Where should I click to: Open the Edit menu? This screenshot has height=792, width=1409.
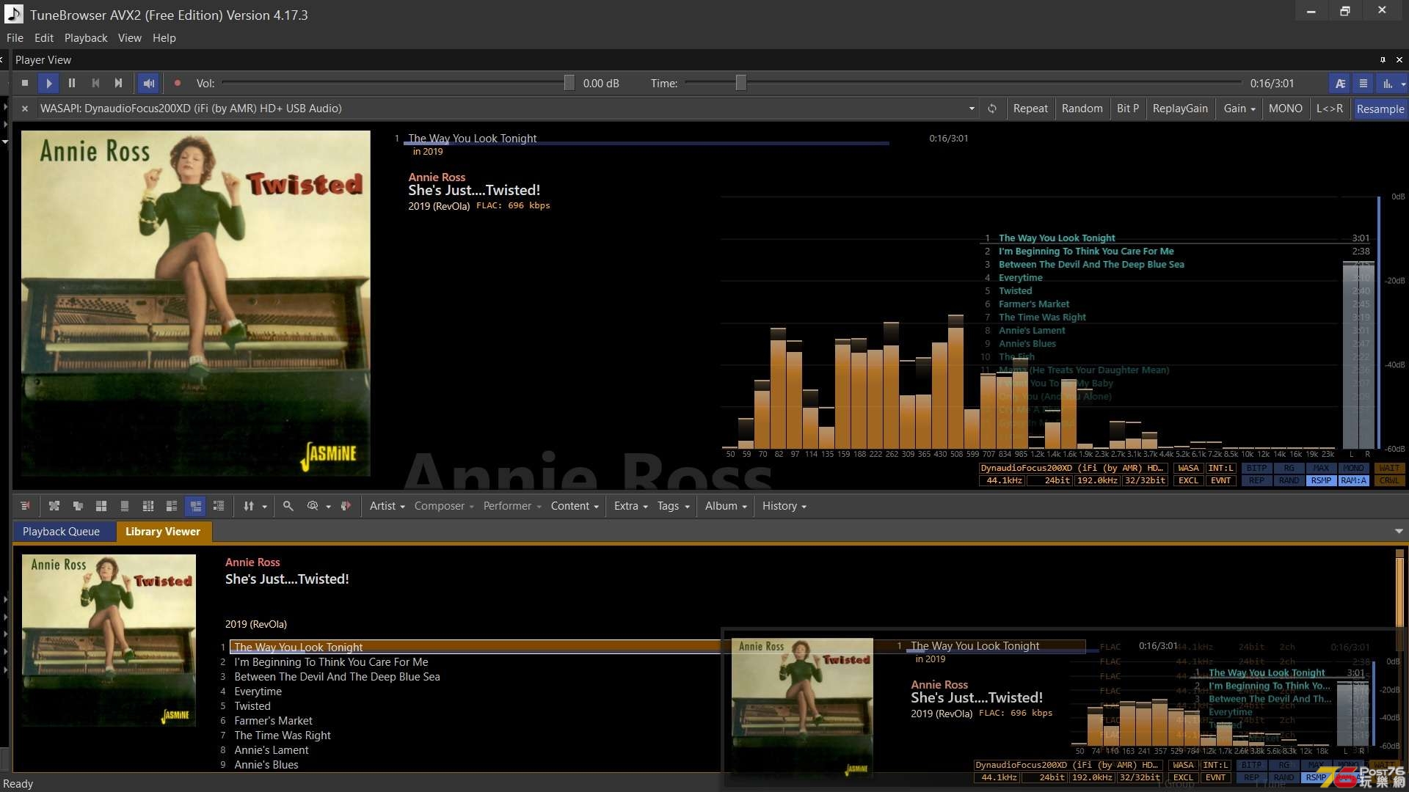click(44, 38)
